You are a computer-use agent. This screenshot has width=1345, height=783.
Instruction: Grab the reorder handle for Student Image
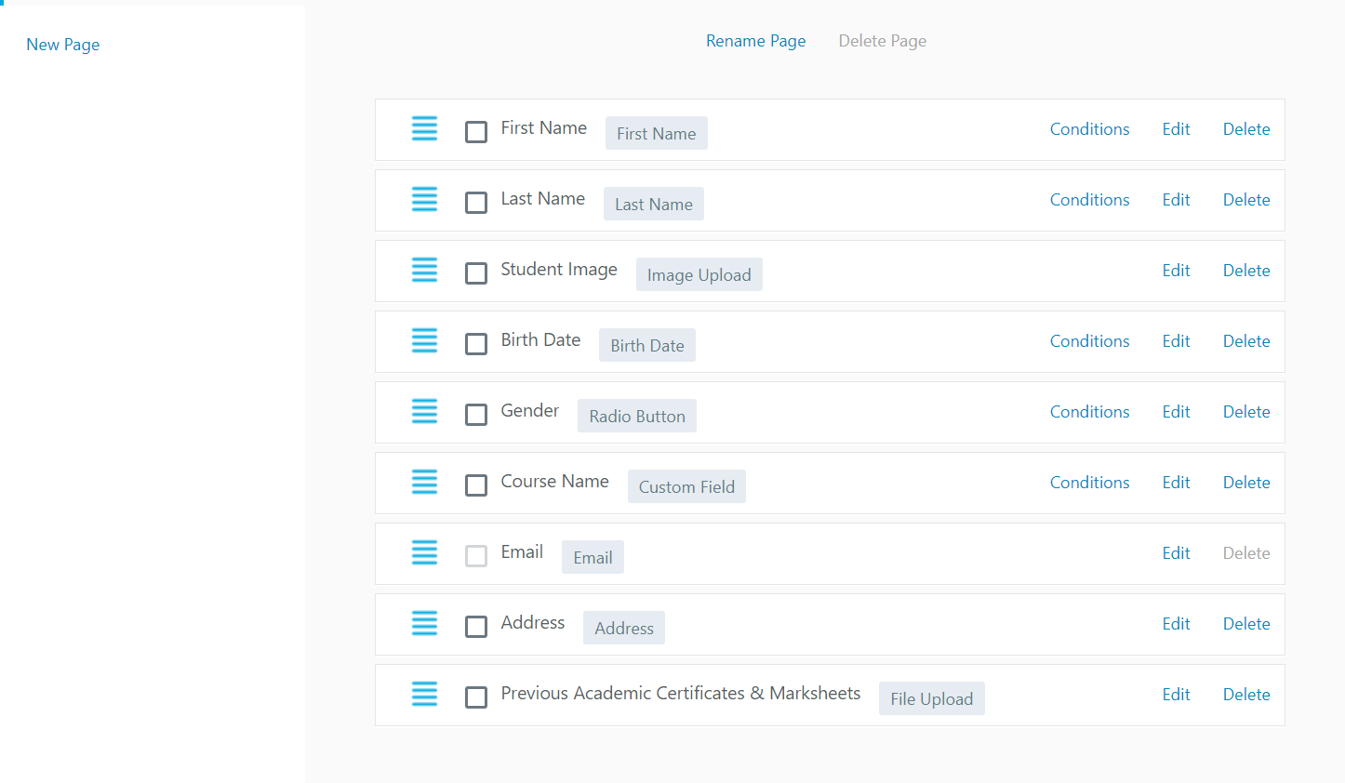[x=424, y=270]
